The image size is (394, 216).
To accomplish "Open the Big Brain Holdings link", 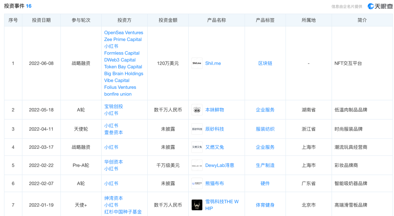I will tap(124, 73).
